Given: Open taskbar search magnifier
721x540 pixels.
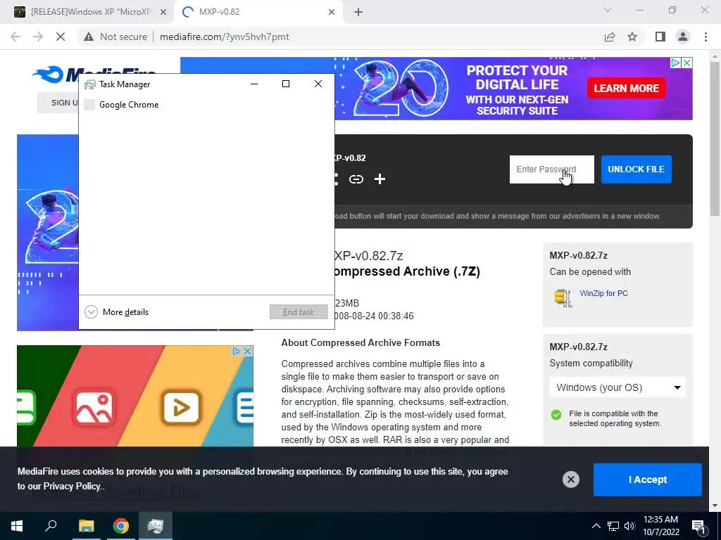Looking at the screenshot, I should point(51,526).
